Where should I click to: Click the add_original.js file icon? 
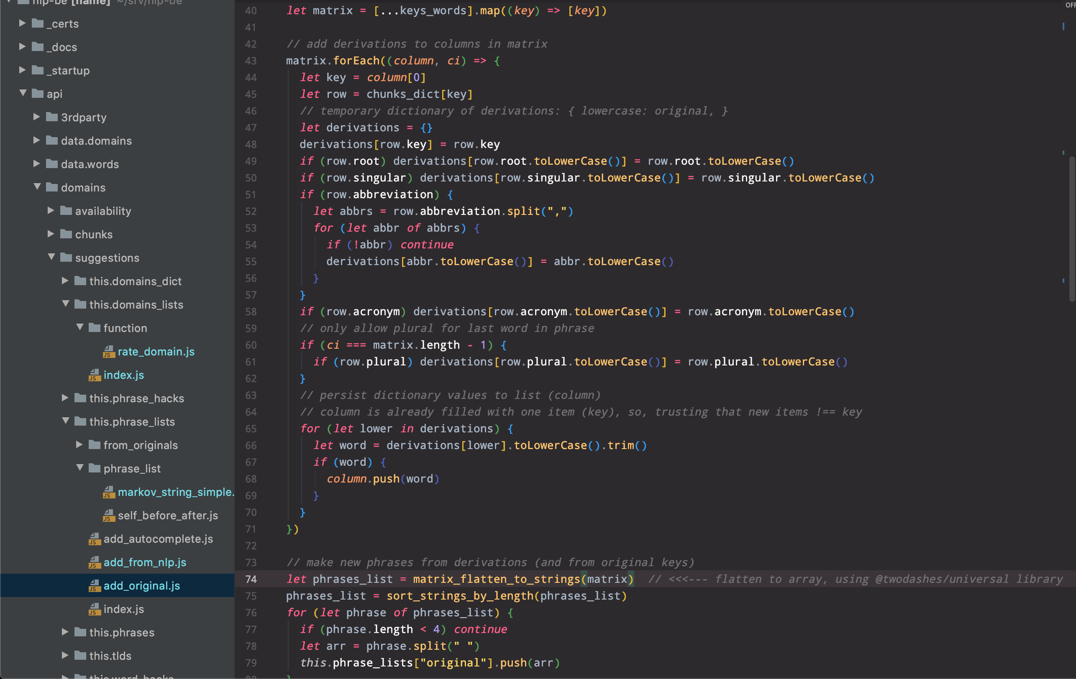tap(94, 586)
